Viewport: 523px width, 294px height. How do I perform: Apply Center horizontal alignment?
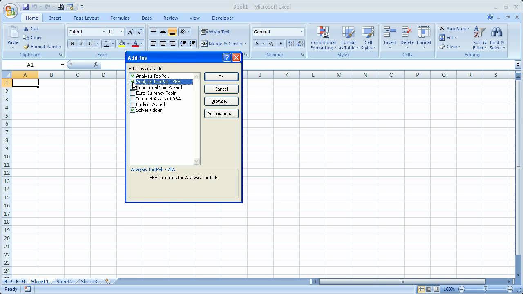(163, 44)
